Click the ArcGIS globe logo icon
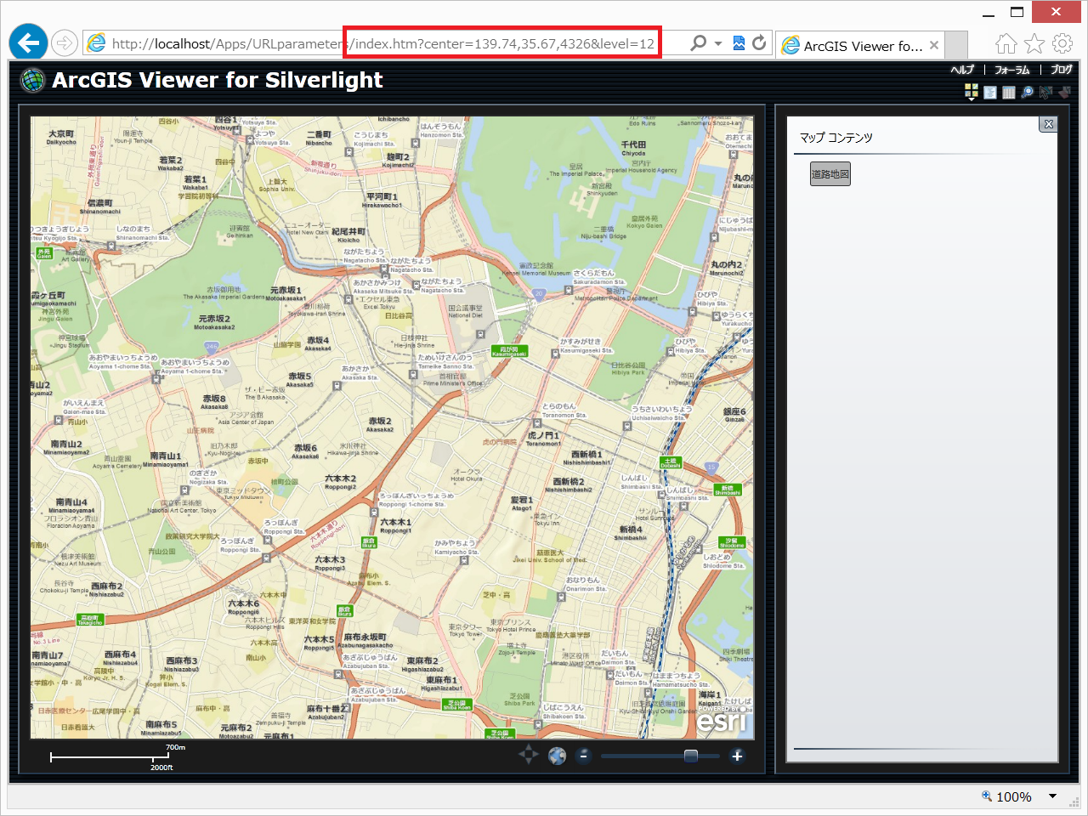Image resolution: width=1088 pixels, height=816 pixels. pos(32,80)
